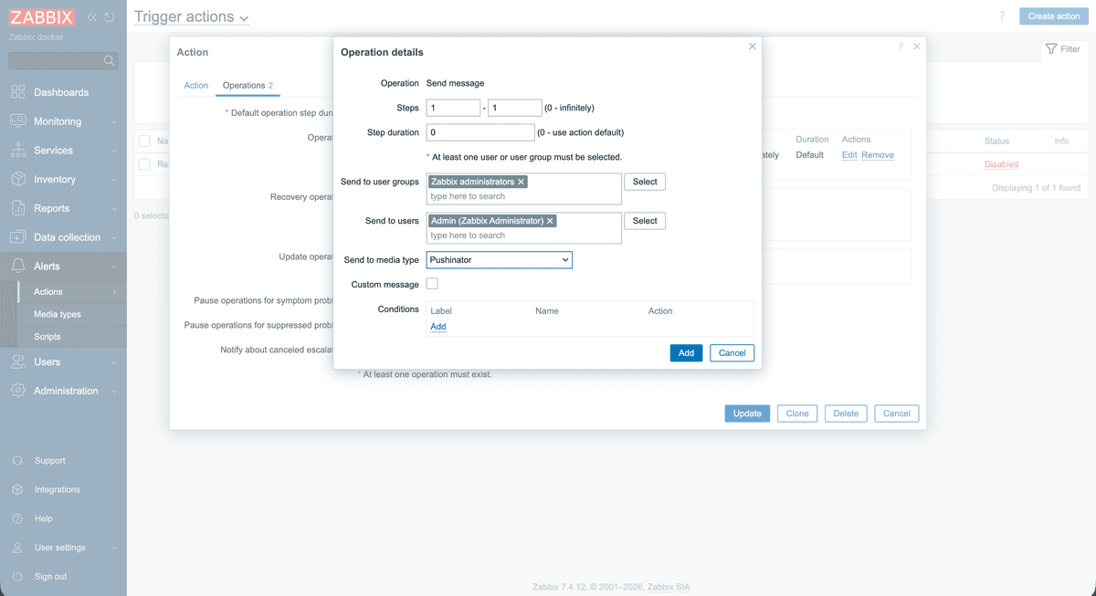Remove the Admin (Zabbix Administrator) user tag

(550, 221)
